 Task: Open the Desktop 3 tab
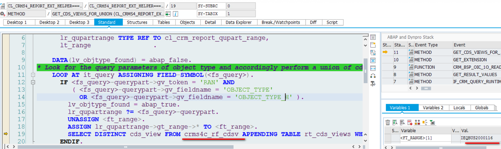pos(79,22)
